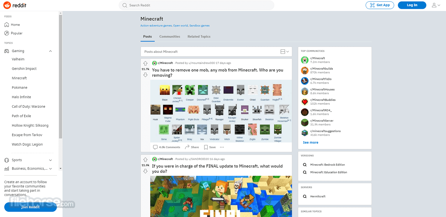Open the Popular feed arrow icon
The height and width of the screenshot is (217, 446).
pyautogui.click(x=7, y=33)
